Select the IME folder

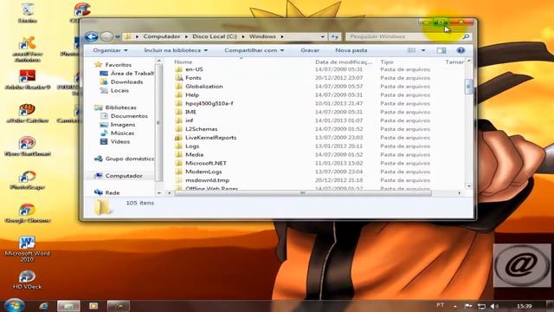(x=190, y=112)
